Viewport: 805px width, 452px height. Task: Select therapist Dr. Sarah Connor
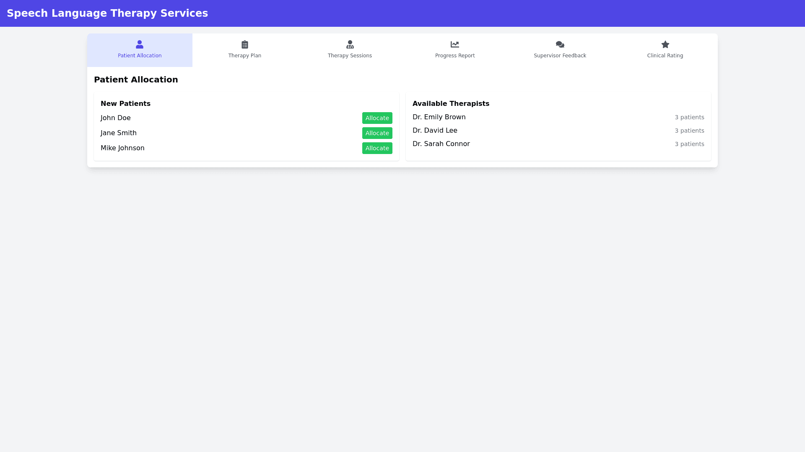441,144
